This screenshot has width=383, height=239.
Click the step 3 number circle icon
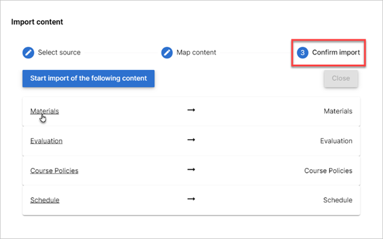[303, 53]
